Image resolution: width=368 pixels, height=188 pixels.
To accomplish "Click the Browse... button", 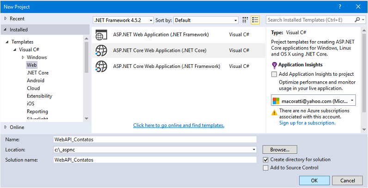I will (x=280, y=150).
